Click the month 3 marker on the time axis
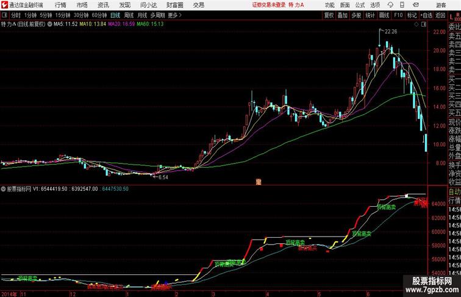This screenshot has height=297, width=461. pos(213,294)
